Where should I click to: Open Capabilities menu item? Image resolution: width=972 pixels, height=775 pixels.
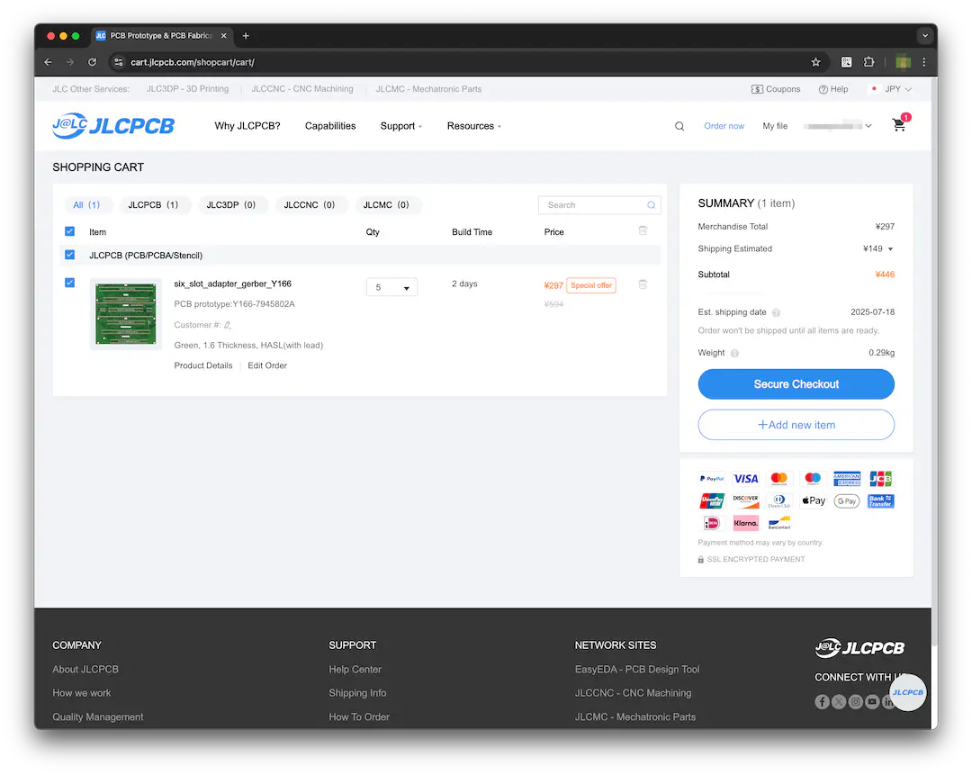coord(330,126)
